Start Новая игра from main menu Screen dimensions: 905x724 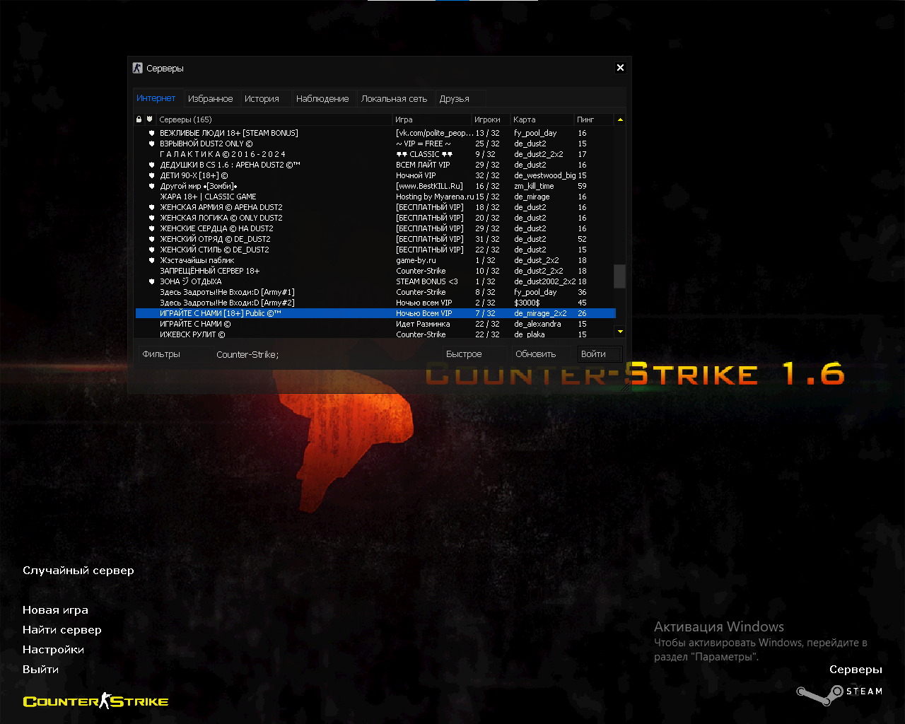[55, 610]
